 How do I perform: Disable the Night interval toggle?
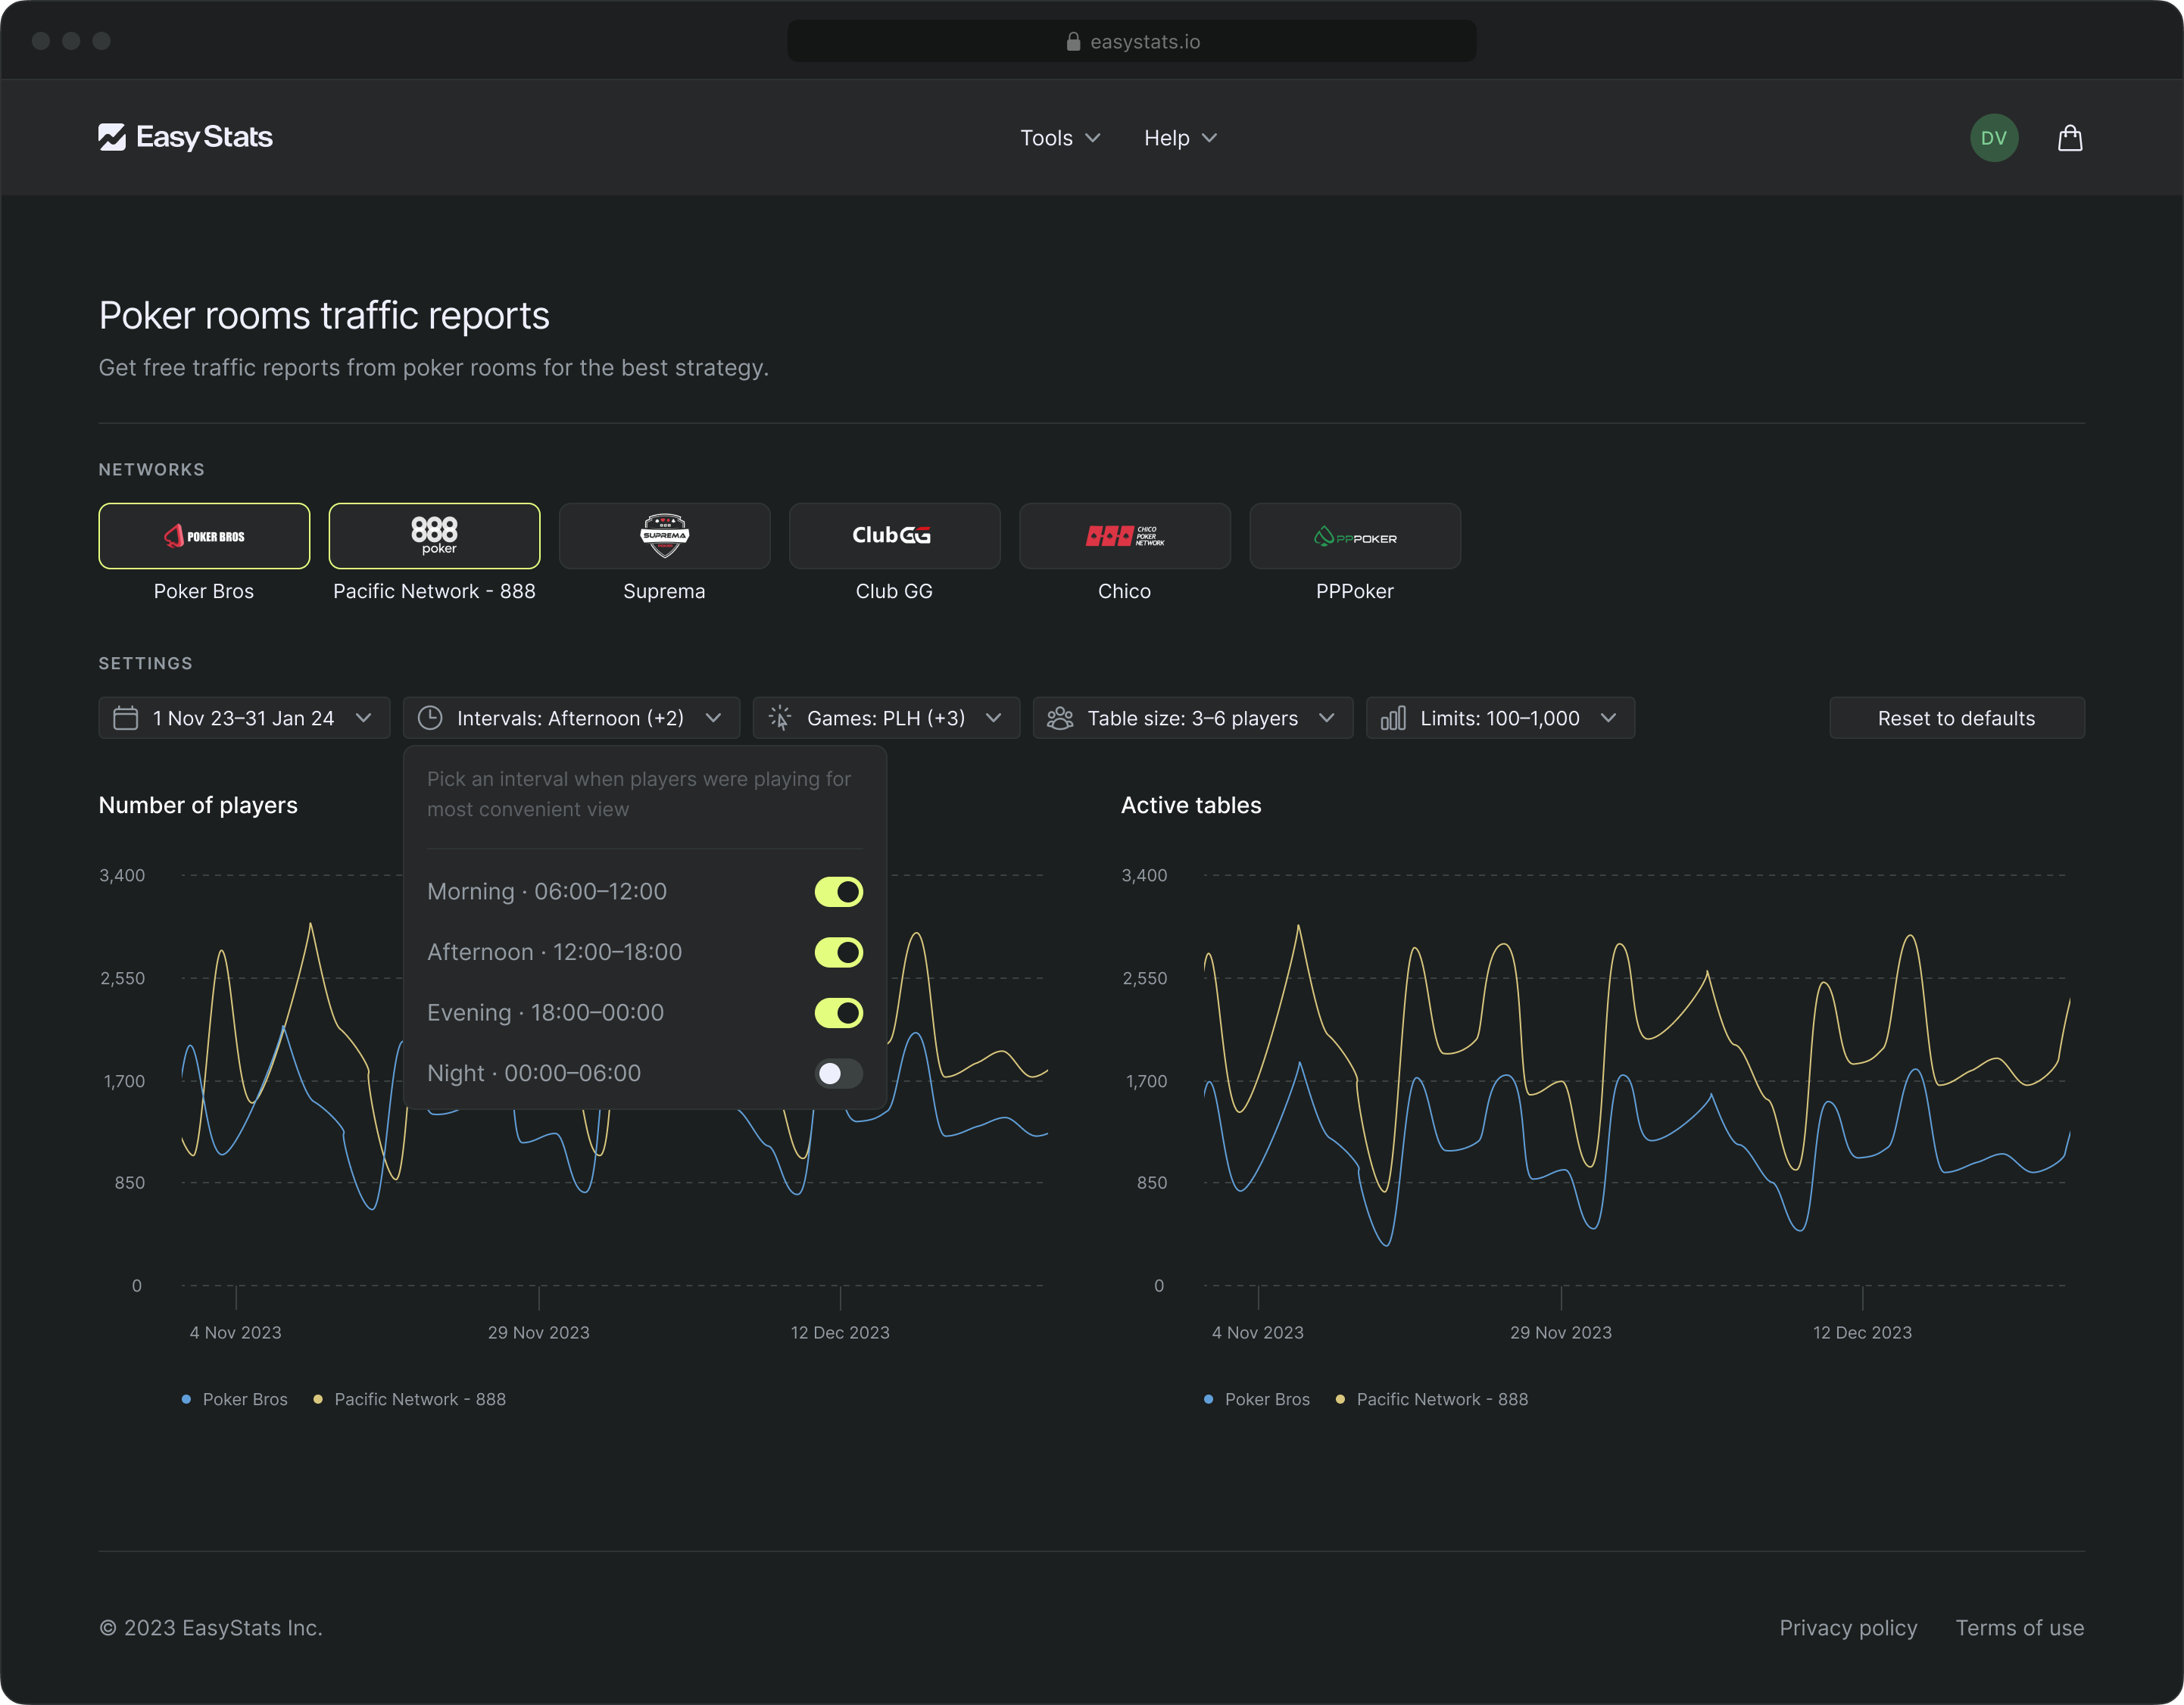(837, 1072)
